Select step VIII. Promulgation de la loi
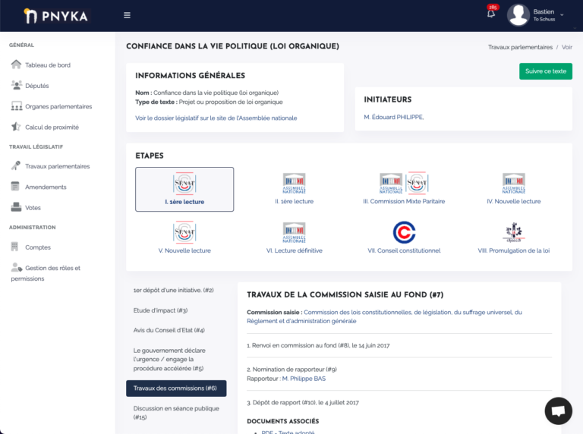583x434 pixels. tap(513, 251)
